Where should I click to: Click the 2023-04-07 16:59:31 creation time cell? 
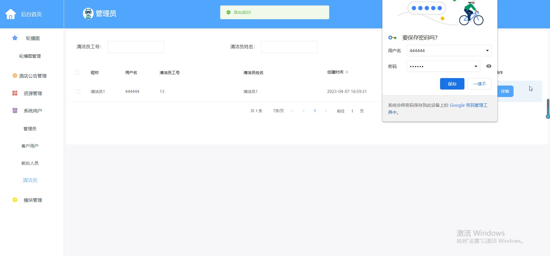pyautogui.click(x=347, y=92)
